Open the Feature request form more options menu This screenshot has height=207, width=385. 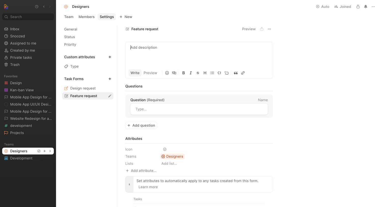point(269,29)
